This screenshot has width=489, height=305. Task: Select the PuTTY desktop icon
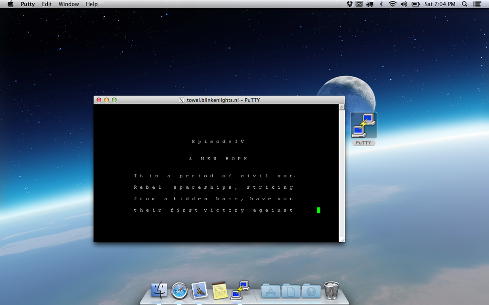(363, 125)
